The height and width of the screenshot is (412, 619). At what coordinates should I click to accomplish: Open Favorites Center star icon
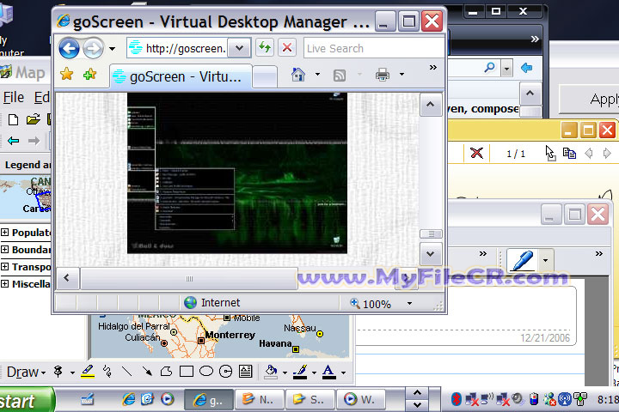point(67,74)
